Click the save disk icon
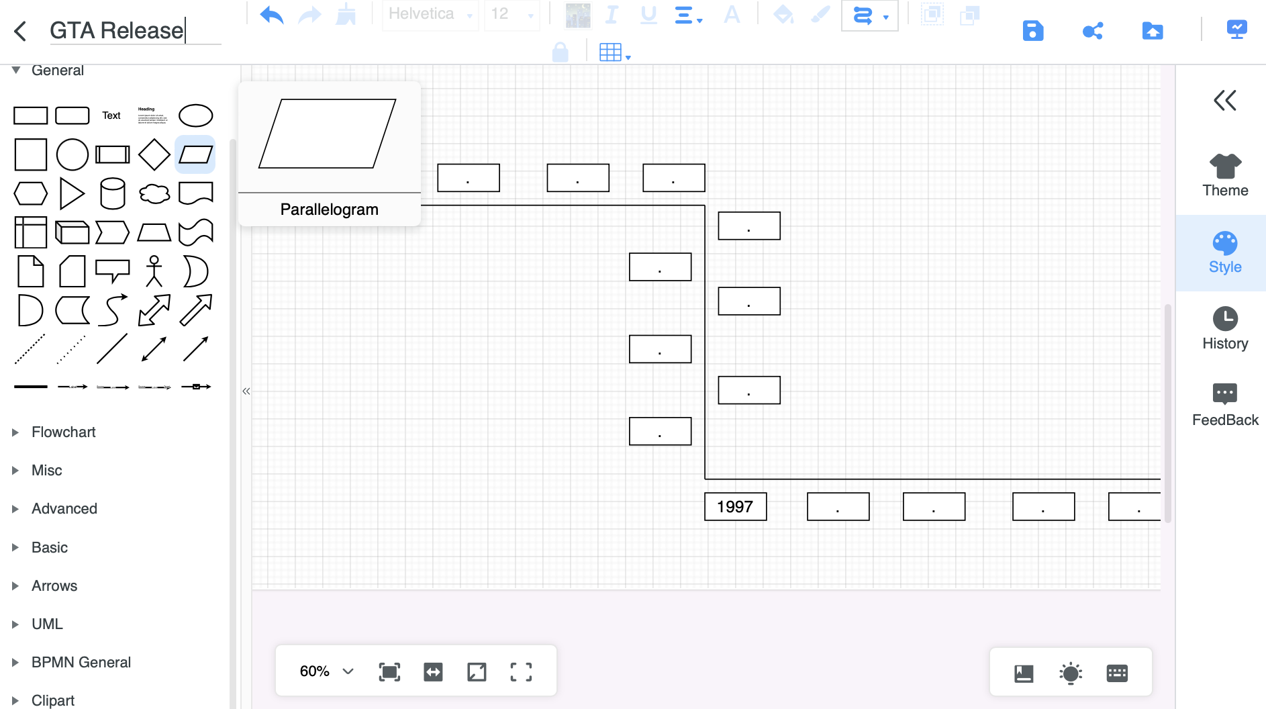Viewport: 1266px width, 709px height. pyautogui.click(x=1033, y=31)
